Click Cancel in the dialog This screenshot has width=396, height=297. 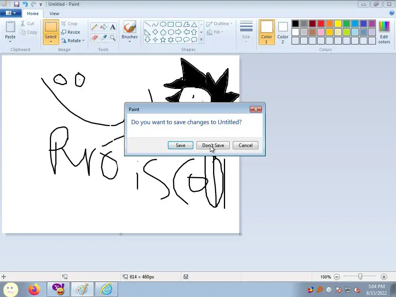pyautogui.click(x=246, y=145)
